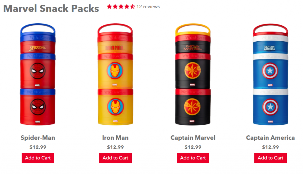303x174 pixels.
Task: Open the 12 reviews link
Action: (148, 7)
